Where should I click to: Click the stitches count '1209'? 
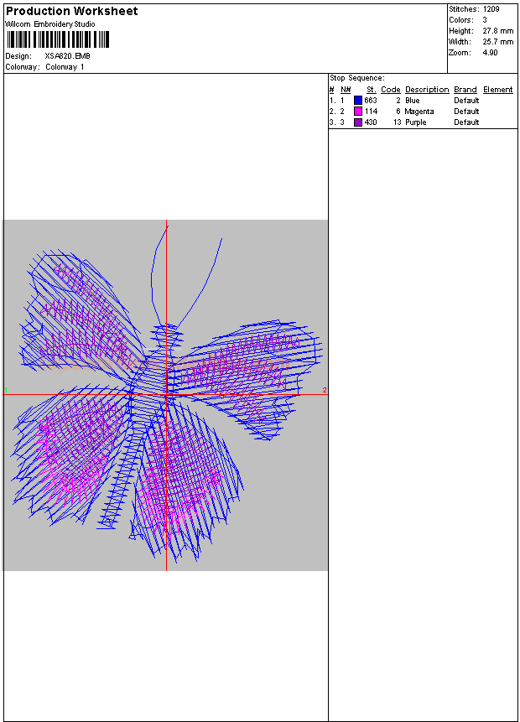point(491,9)
